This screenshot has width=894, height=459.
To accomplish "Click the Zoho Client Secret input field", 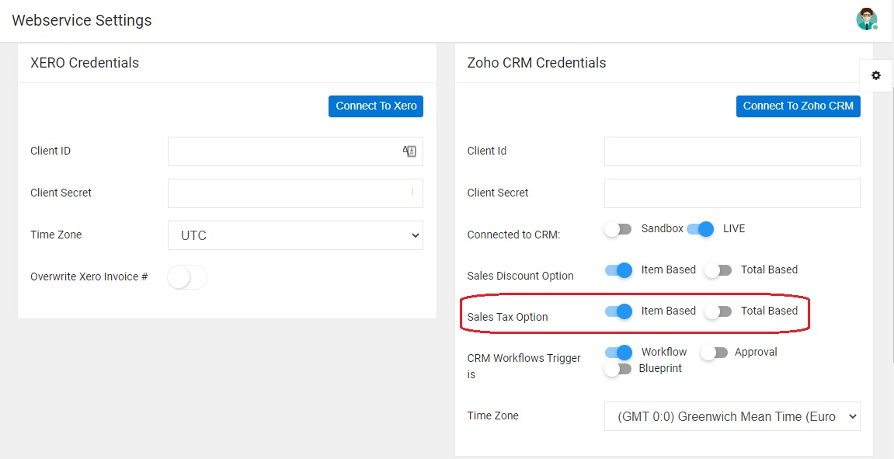I will pos(732,193).
